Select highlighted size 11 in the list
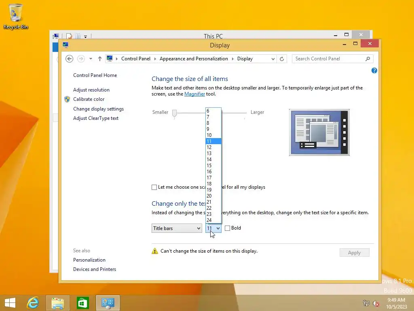The image size is (414, 311). [x=213, y=141]
